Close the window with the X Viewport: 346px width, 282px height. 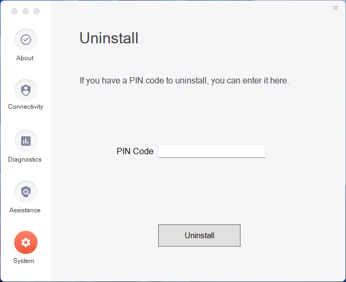tap(335, 8)
